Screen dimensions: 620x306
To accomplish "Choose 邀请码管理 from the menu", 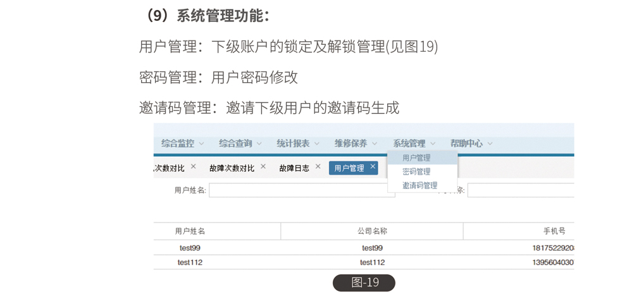I will (419, 186).
